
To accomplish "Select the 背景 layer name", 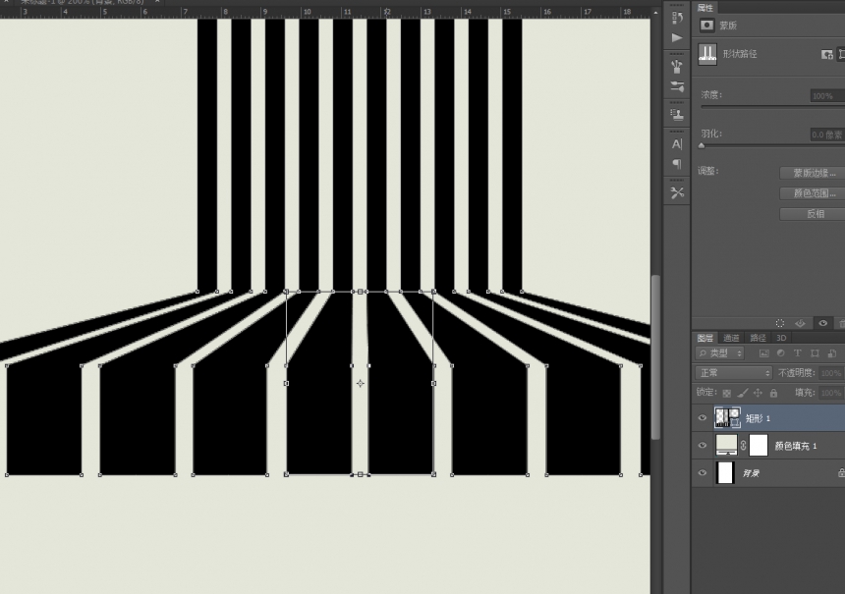I will [751, 473].
